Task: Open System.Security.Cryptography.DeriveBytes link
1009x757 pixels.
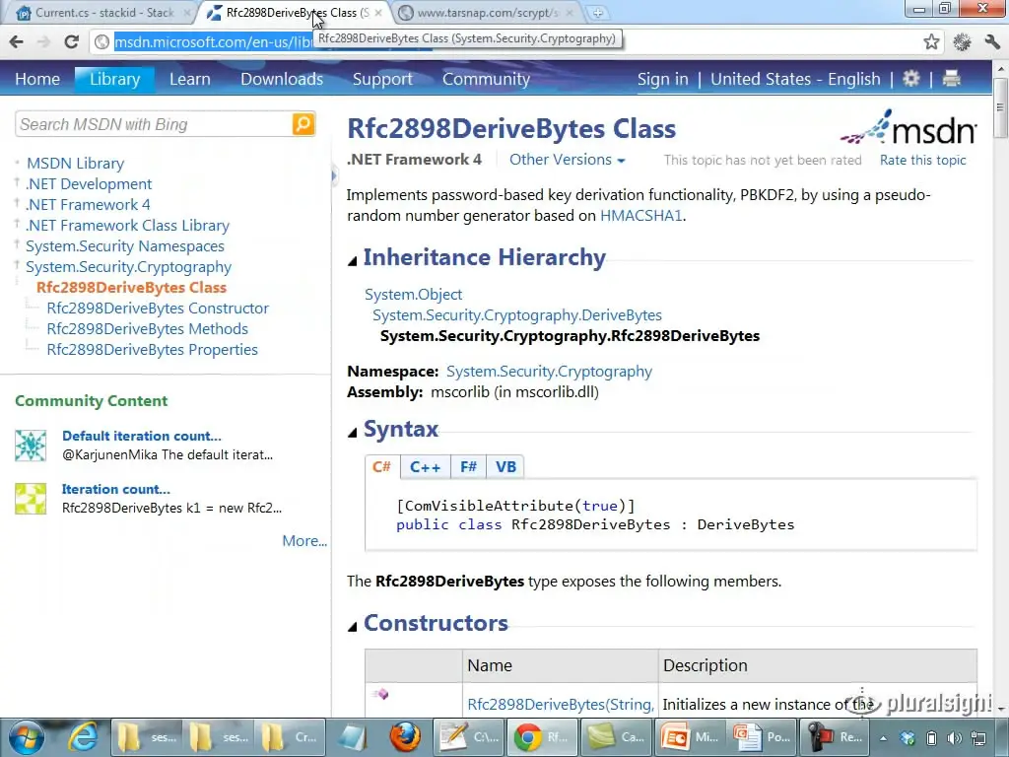Action: tap(516, 314)
